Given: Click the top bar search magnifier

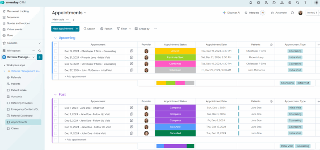Looking at the screenshot, I should coord(297,2).
